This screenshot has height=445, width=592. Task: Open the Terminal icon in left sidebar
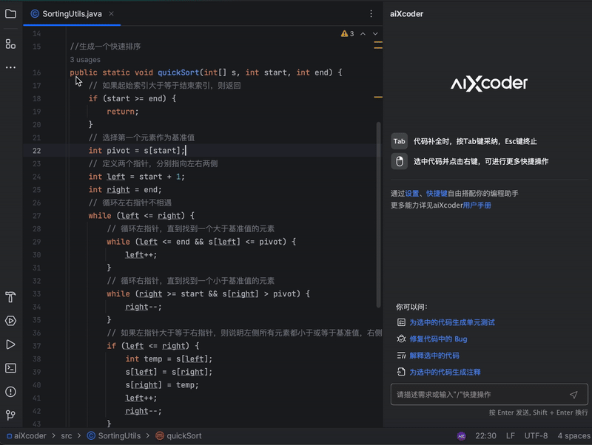click(x=10, y=367)
